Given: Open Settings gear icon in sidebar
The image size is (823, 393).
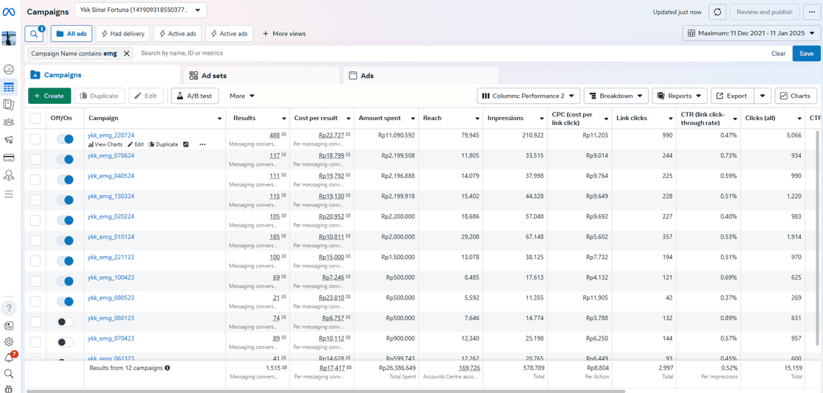Looking at the screenshot, I should point(8,341).
